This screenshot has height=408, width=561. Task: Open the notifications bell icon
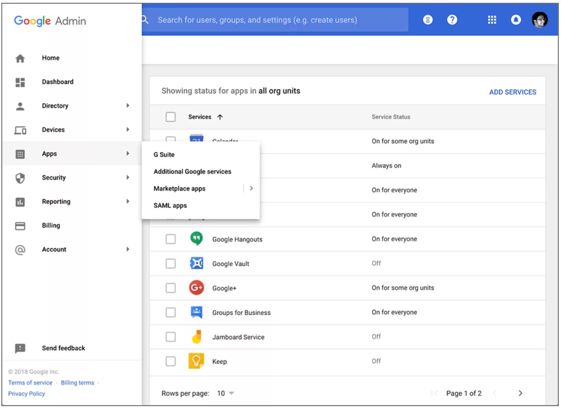tap(516, 20)
